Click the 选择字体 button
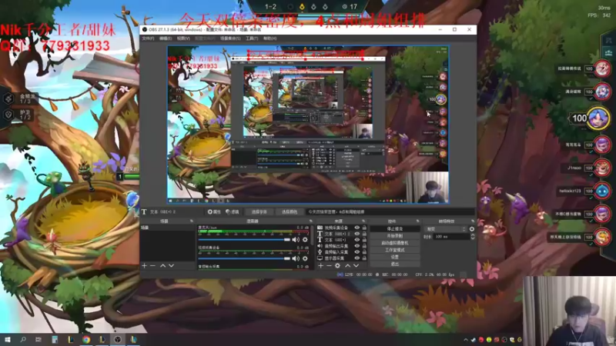 [x=259, y=212]
